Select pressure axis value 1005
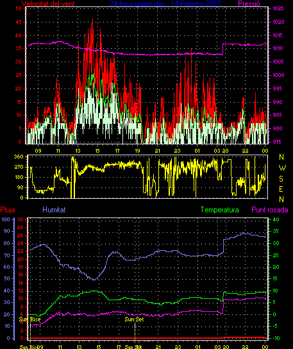Viewport: 293px width, 349px height. tap(278, 62)
